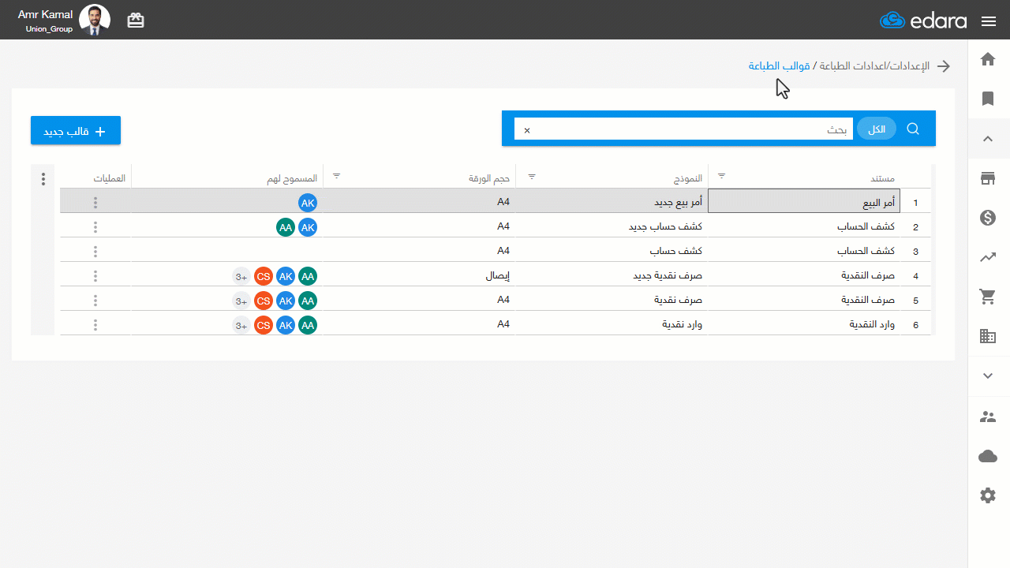Open the قوالب الطباعة breadcrumb link
The width and height of the screenshot is (1010, 568).
(x=780, y=65)
